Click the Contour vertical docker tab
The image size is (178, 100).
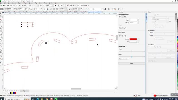[147, 17]
